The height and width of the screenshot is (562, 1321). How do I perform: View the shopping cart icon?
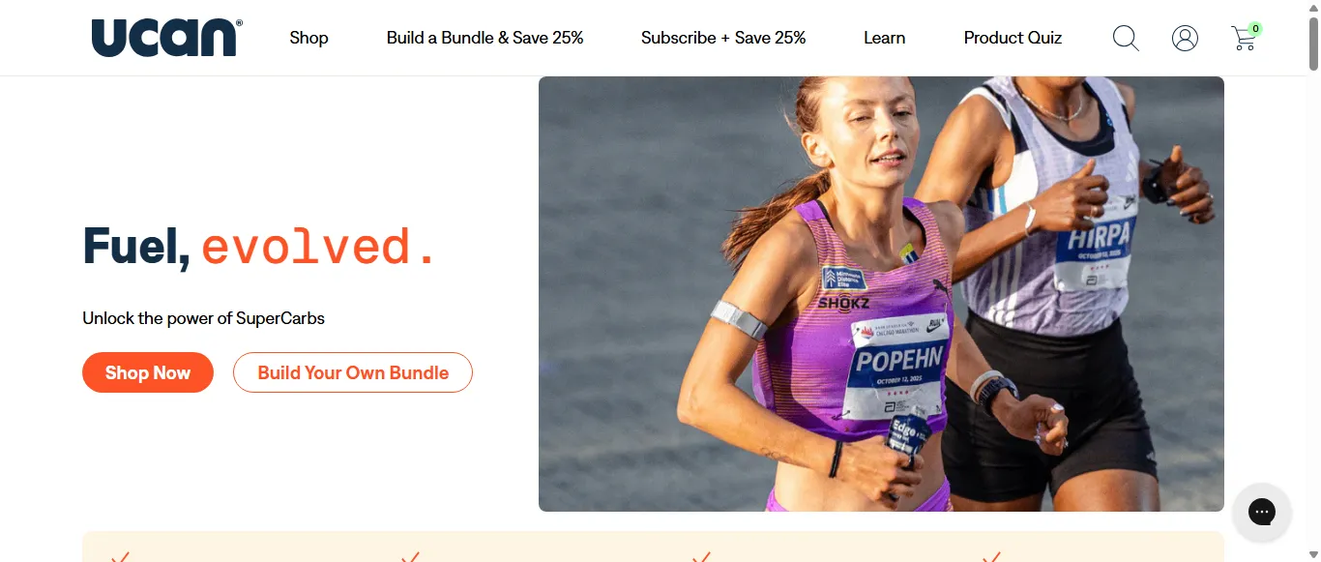1246,37
